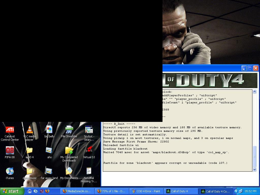Open the File Shredder desktop icon
The width and height of the screenshot is (260, 195).
(x=69, y=130)
